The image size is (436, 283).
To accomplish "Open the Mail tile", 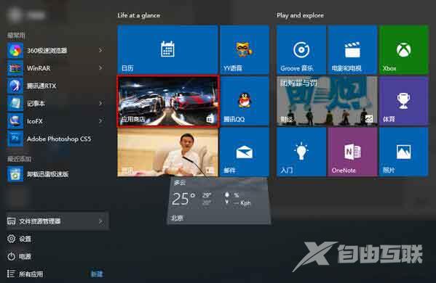I will pos(245,152).
